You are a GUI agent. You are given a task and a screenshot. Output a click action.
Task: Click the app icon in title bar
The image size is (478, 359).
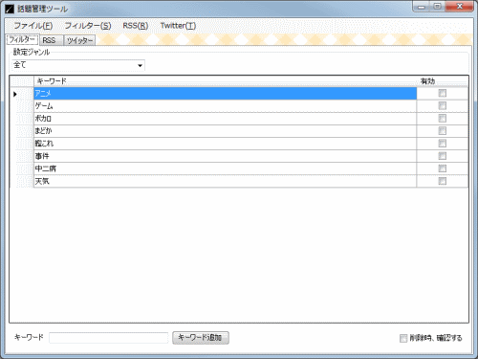(x=10, y=9)
